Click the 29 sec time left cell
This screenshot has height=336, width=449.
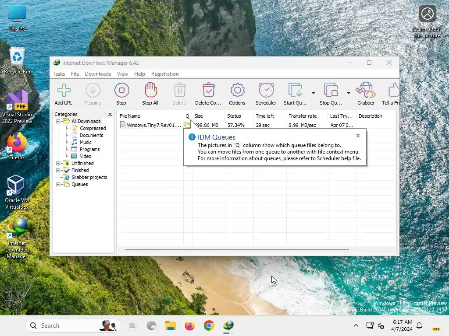[x=263, y=125]
